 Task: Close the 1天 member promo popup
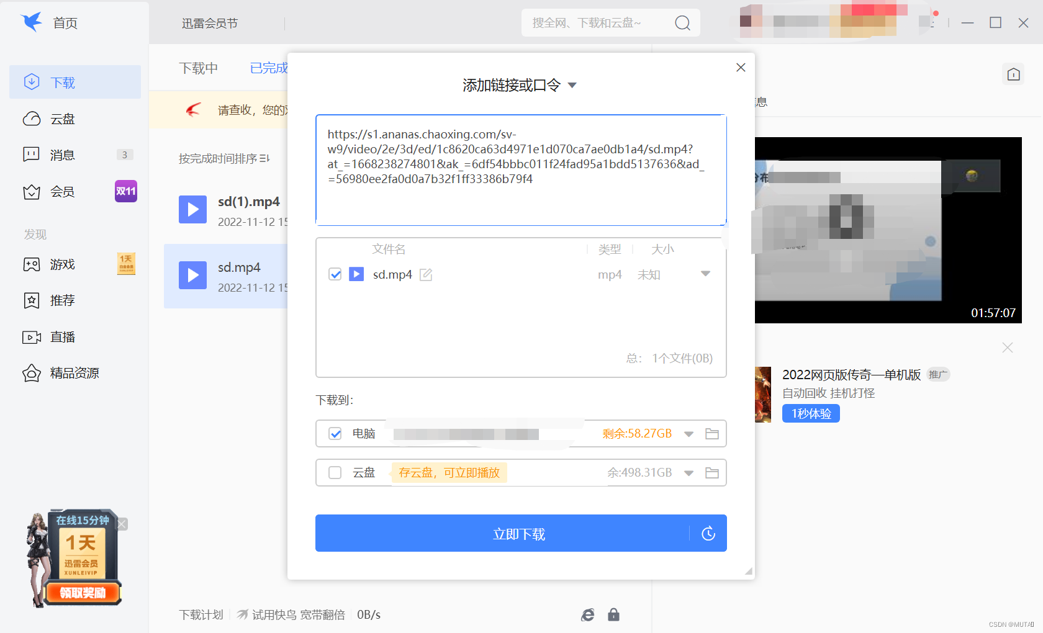click(x=122, y=524)
